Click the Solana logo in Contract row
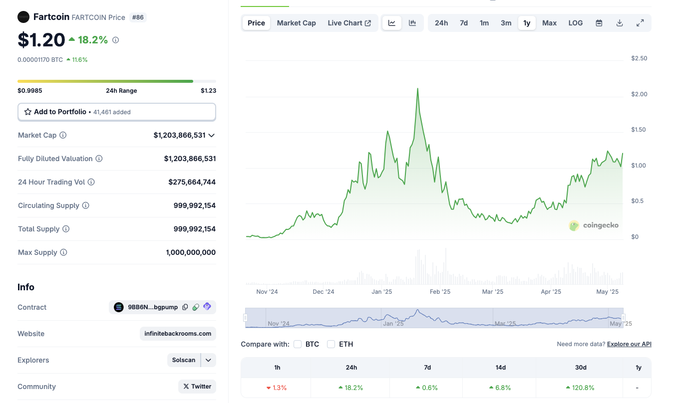The image size is (673, 403). [119, 307]
